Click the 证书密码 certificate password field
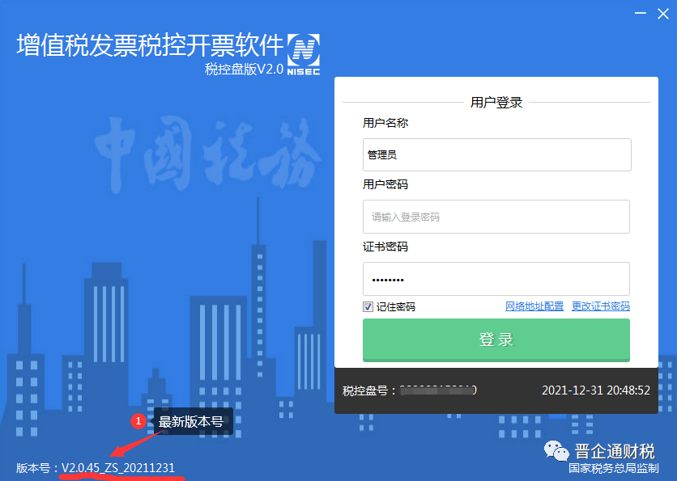Screen dimensions: 677x481 pos(496,279)
